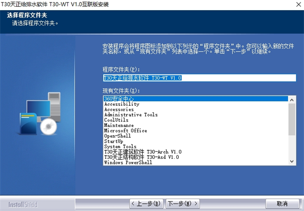This screenshot has width=304, height=211.
Task: Click into the 程序文件夹 name input field
Action: 200,78
